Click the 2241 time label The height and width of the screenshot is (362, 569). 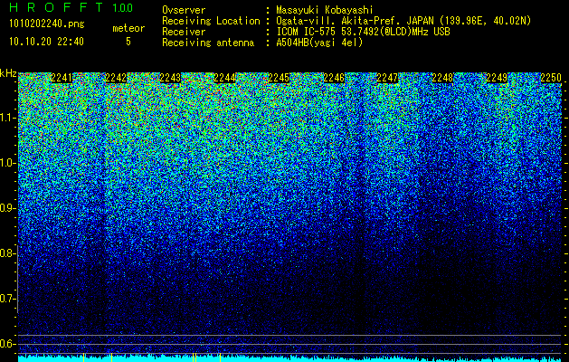[x=62, y=78]
